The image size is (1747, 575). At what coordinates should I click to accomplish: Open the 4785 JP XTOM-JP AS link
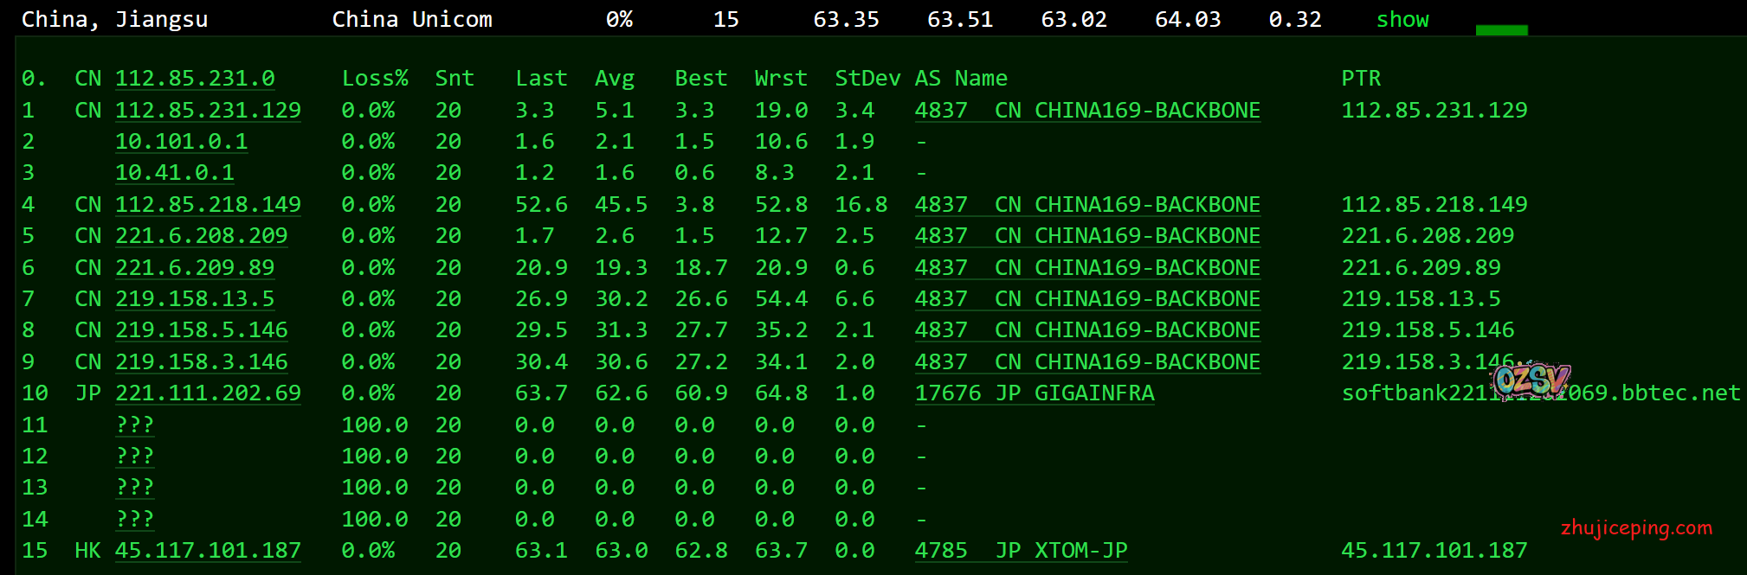(x=1021, y=551)
